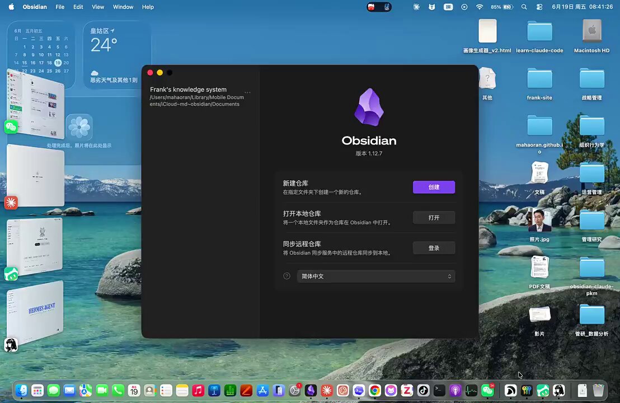Select the frank-site desktop folder
Screen dimensions: 620x403
539,79
